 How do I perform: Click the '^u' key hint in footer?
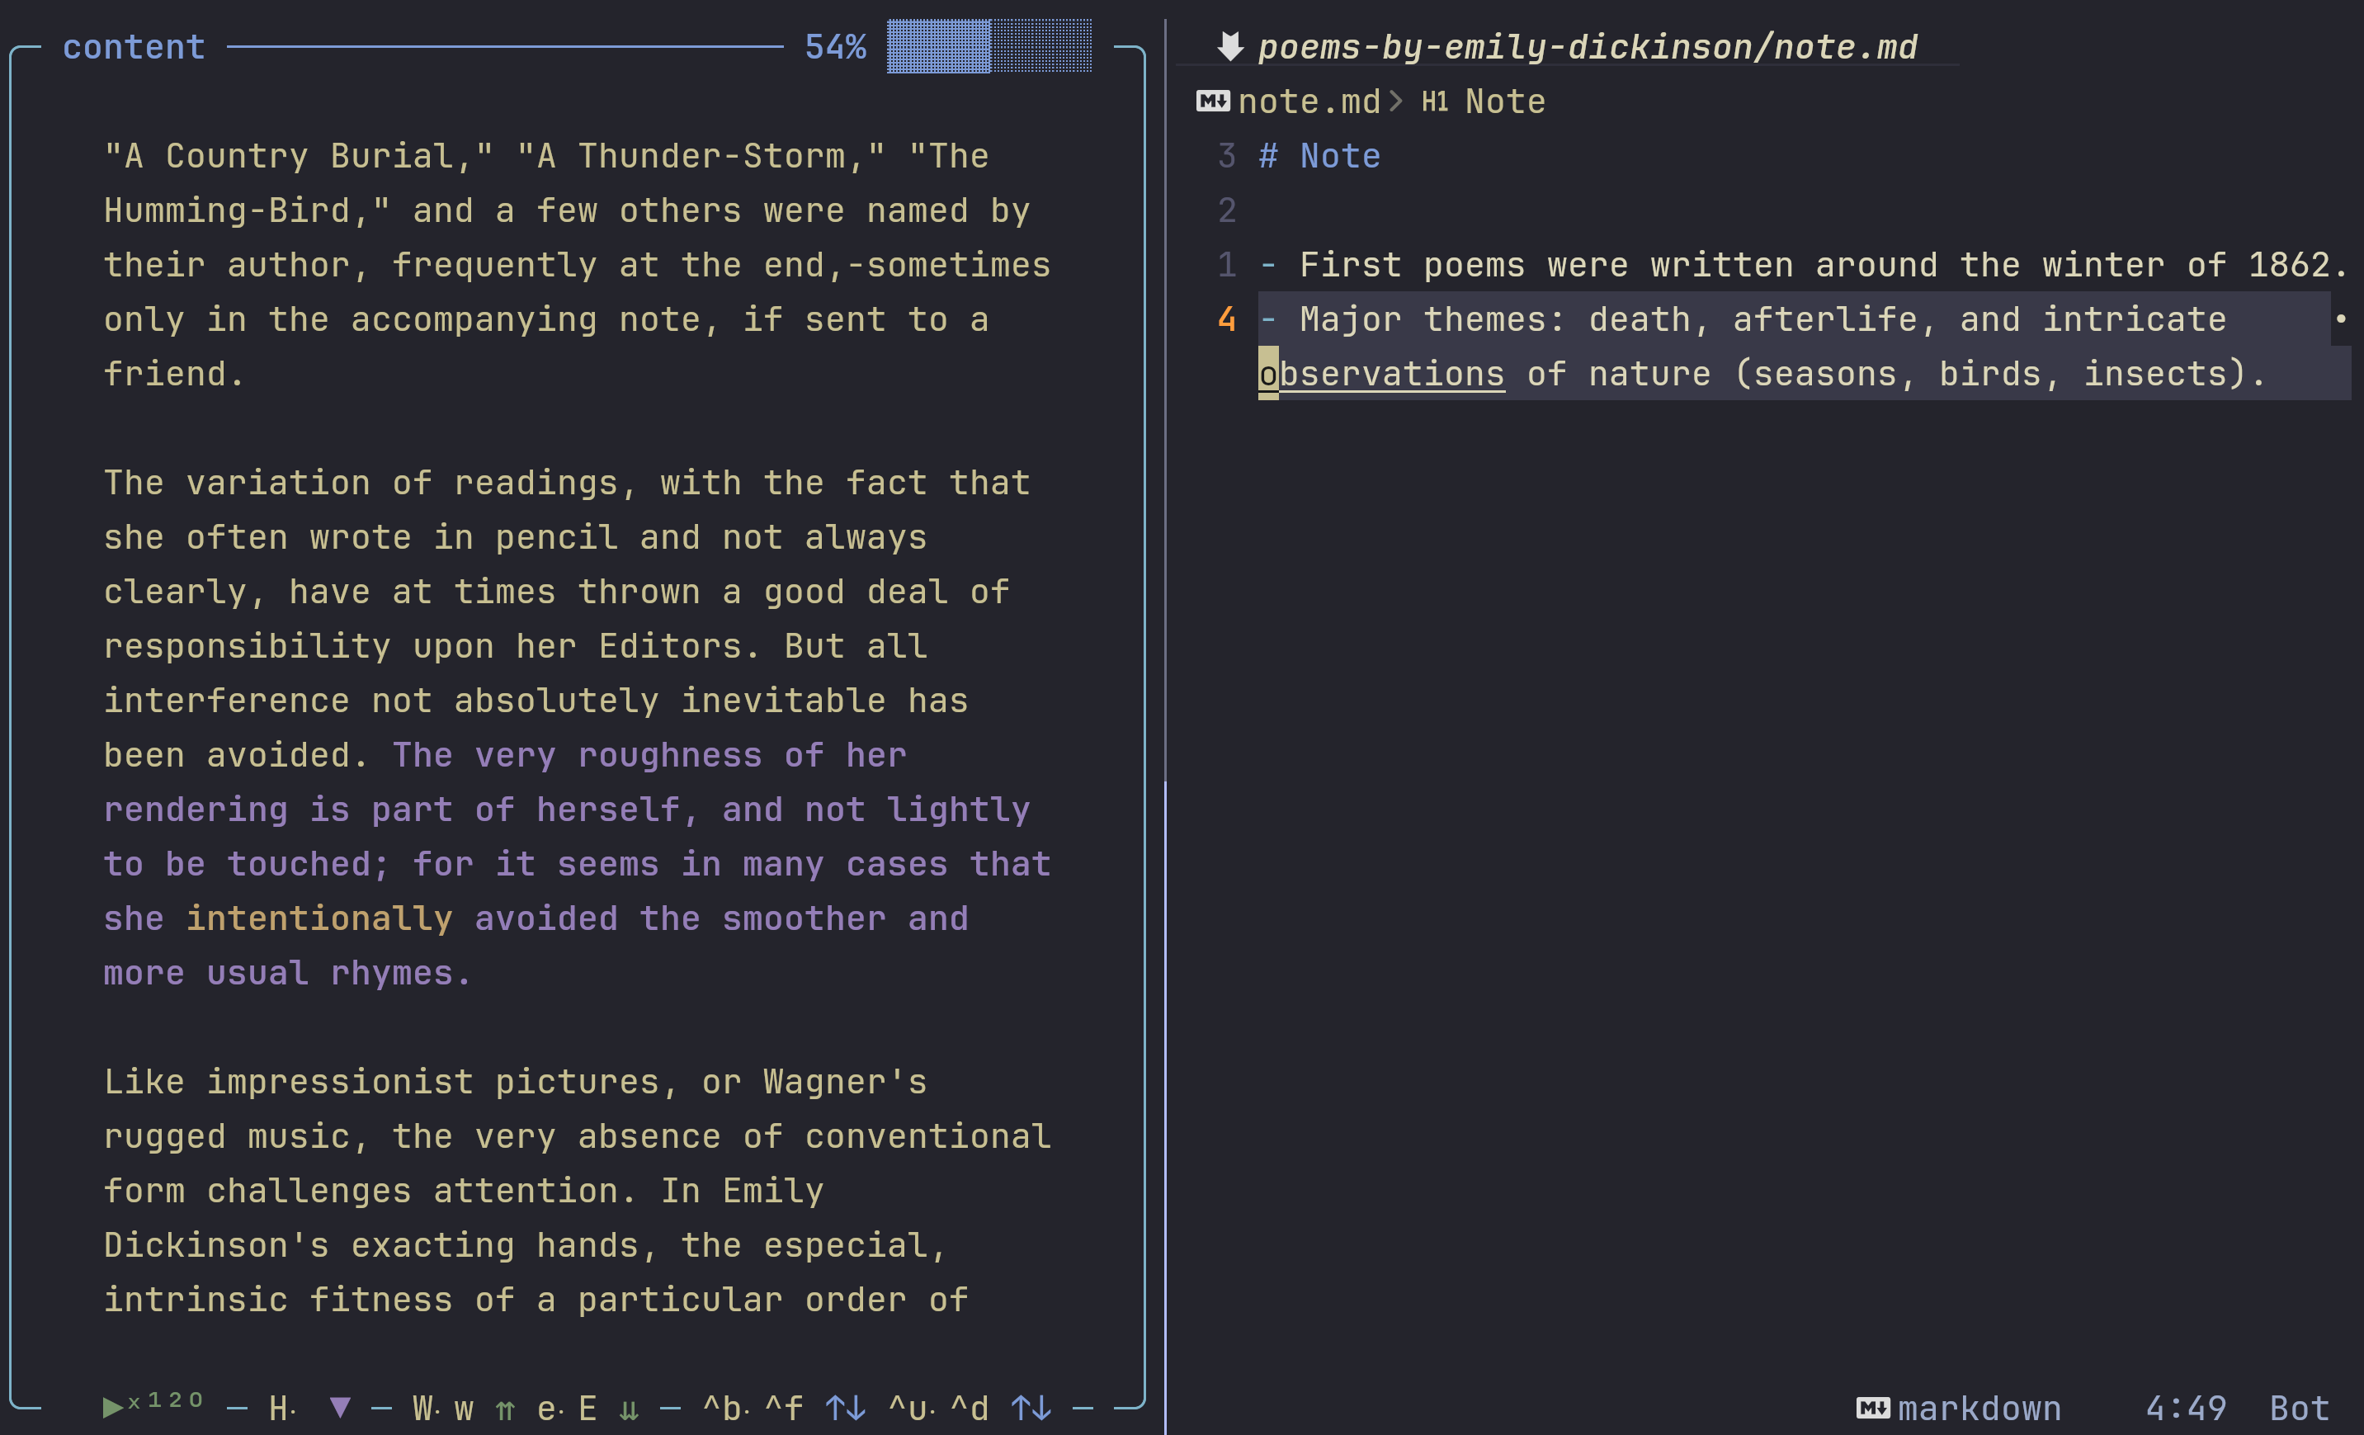[x=908, y=1408]
